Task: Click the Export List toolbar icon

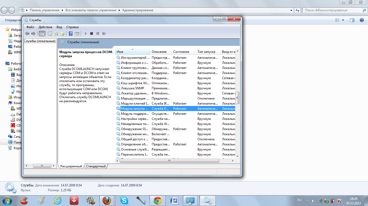Action: pos(63,34)
